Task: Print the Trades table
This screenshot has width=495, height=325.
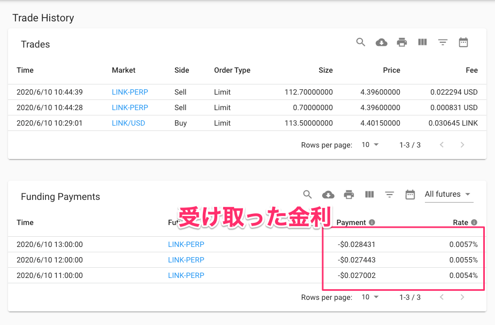Action: tap(402, 42)
